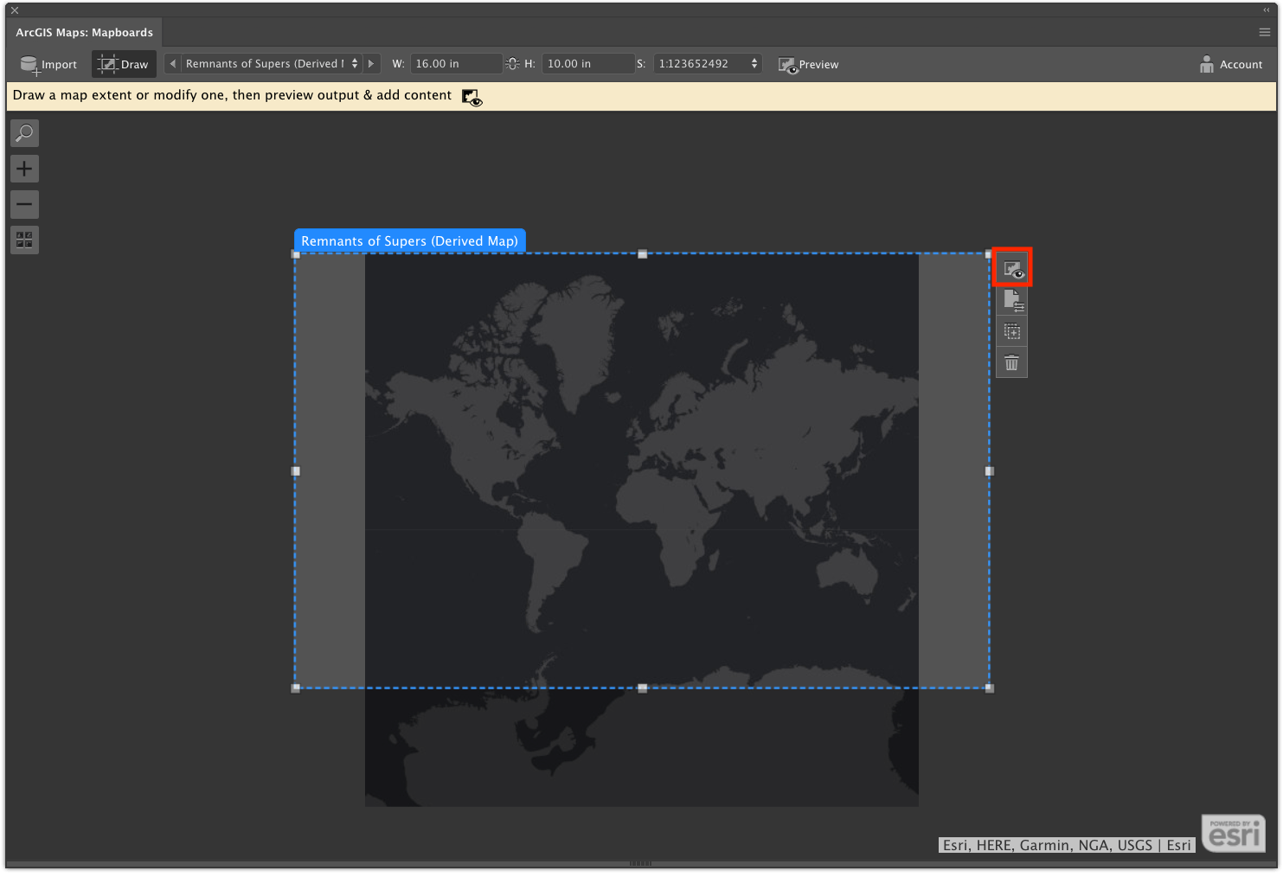
Task: Open the panel hamburger menu
Action: click(x=1265, y=32)
